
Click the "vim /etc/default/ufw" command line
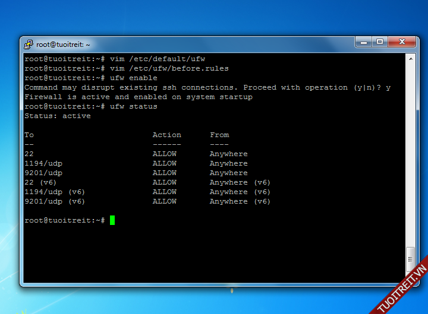[x=157, y=59]
